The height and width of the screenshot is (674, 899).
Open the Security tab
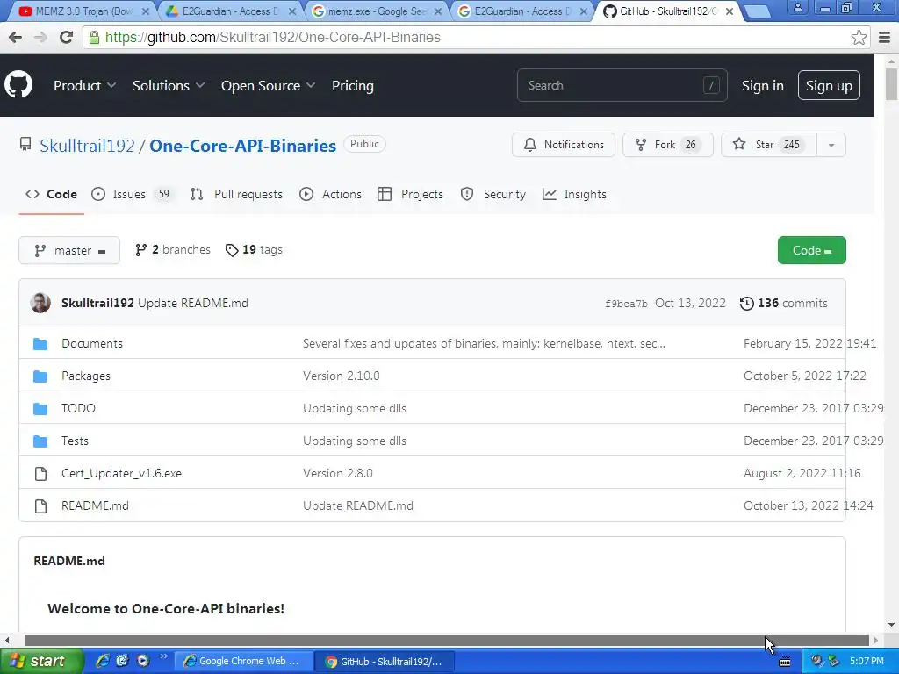493,194
